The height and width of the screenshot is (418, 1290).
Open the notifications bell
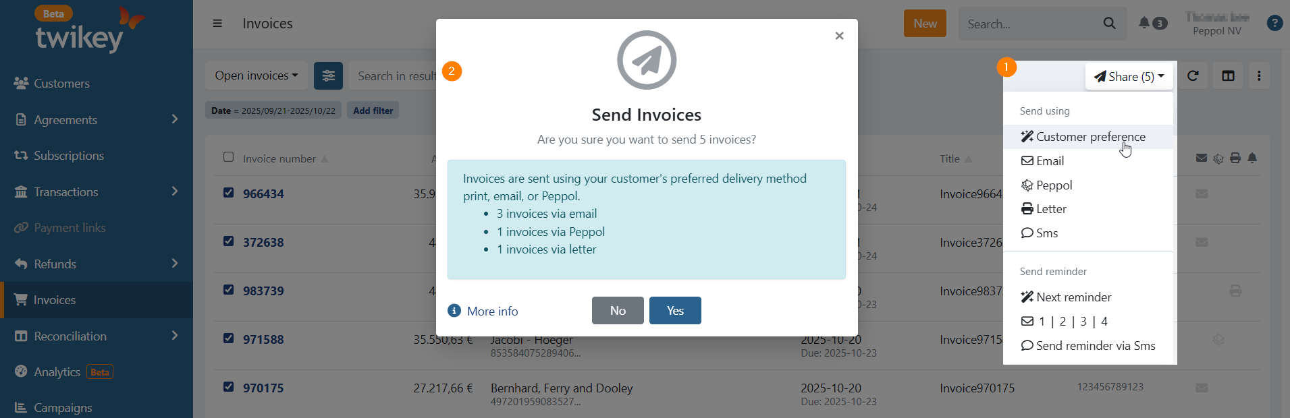pos(1144,23)
